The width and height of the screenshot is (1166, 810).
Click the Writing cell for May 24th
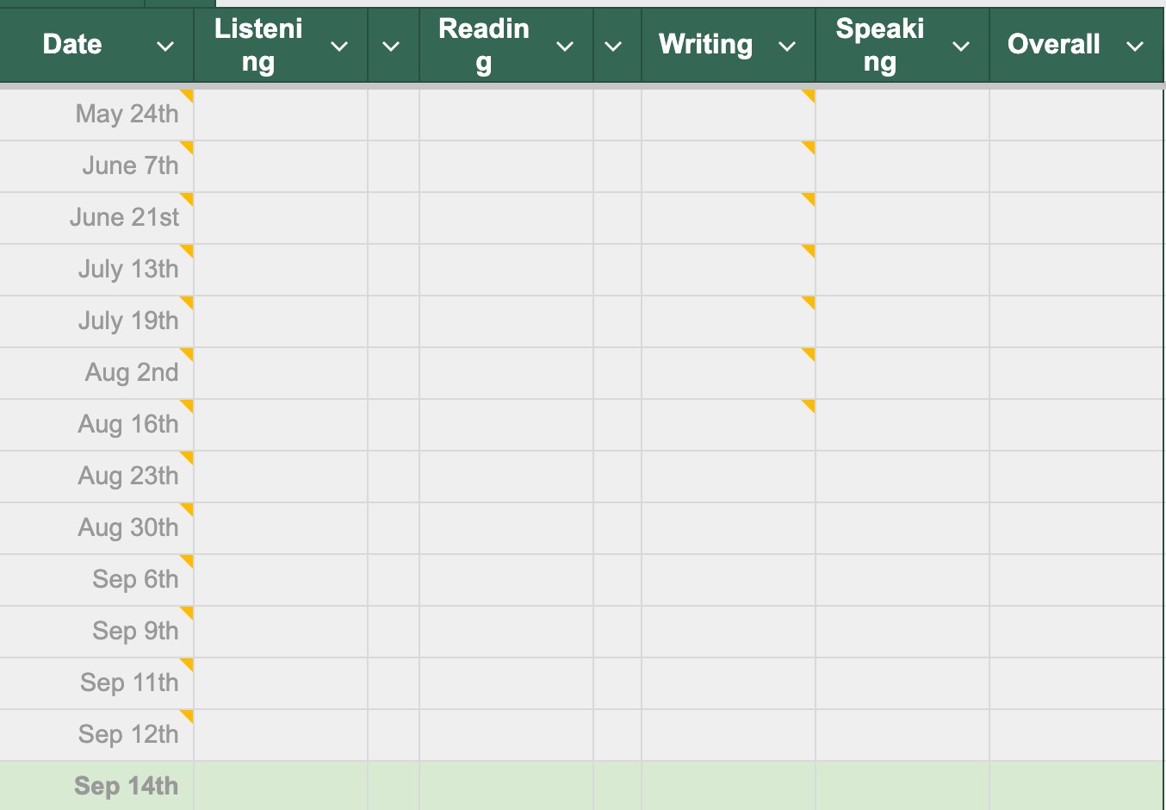tap(728, 115)
